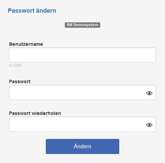Submit the form with the Ändern button
Image resolution: width=165 pixels, height=163 pixels.
point(82,146)
